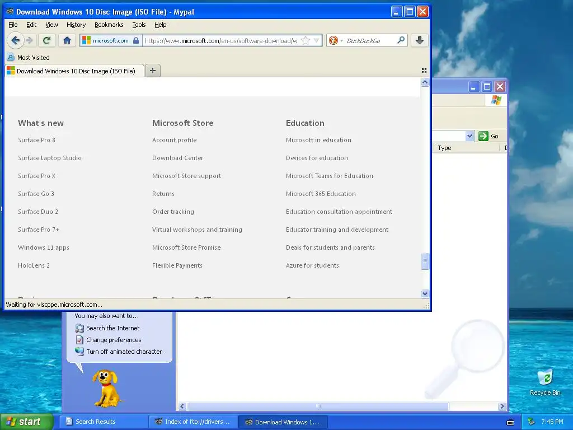The image size is (573, 430).
Task: Open the Account profile link
Action: point(175,140)
